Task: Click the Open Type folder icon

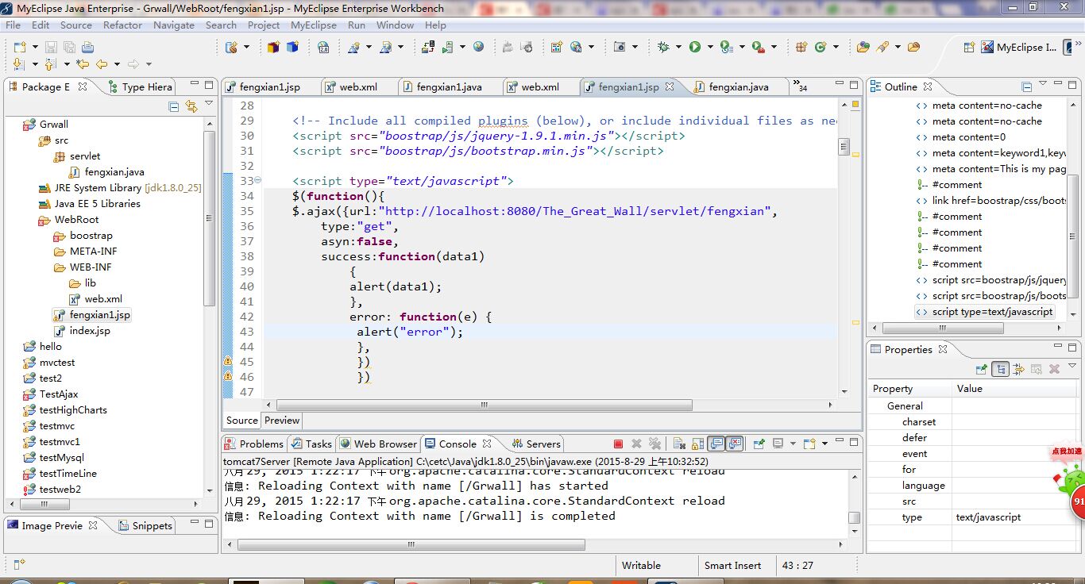Action: (x=863, y=47)
